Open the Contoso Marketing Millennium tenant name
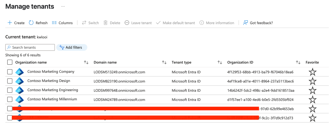 (x=52, y=99)
